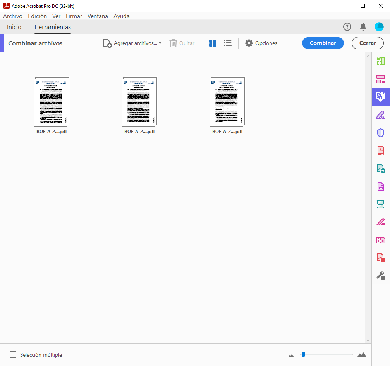Switch to the Inicio tab

click(14, 27)
